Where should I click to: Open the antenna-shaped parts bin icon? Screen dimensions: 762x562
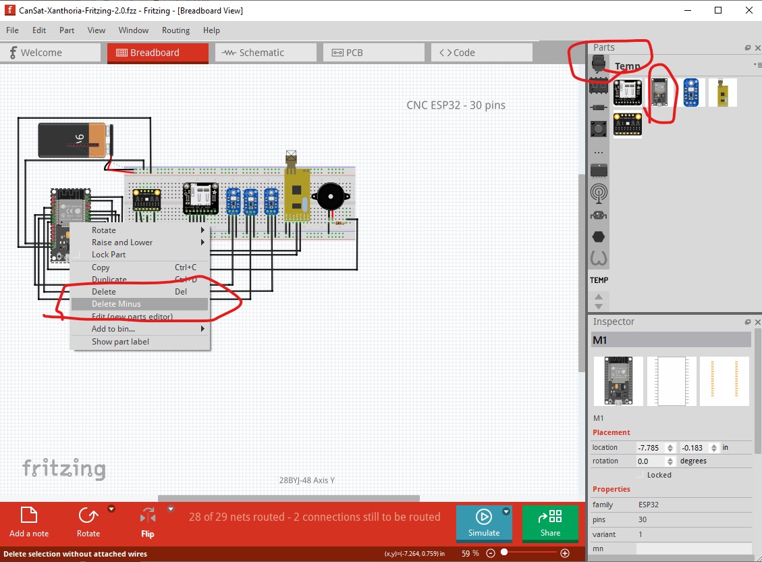pyautogui.click(x=598, y=193)
